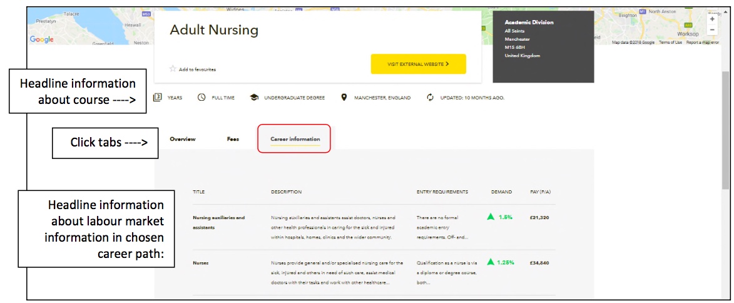Click the Google logo on the map
Screen dimensions: 734x303
(x=42, y=39)
